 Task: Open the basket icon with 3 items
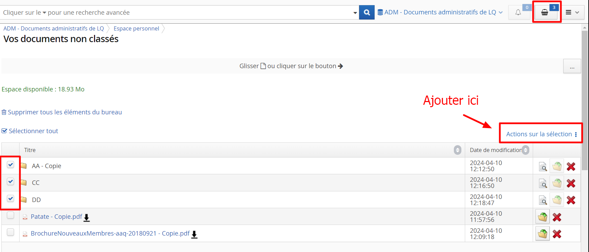545,13
